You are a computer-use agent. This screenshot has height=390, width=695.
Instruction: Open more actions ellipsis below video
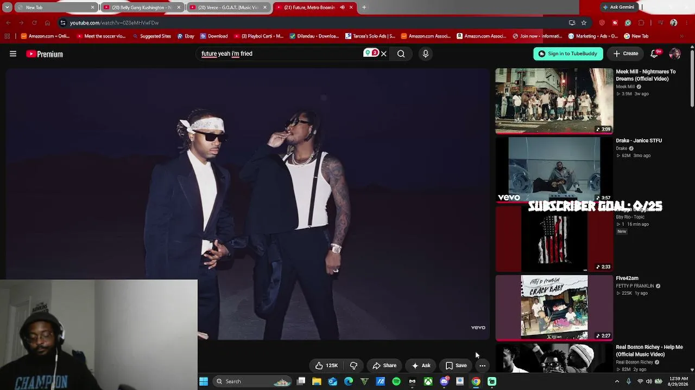(x=482, y=366)
